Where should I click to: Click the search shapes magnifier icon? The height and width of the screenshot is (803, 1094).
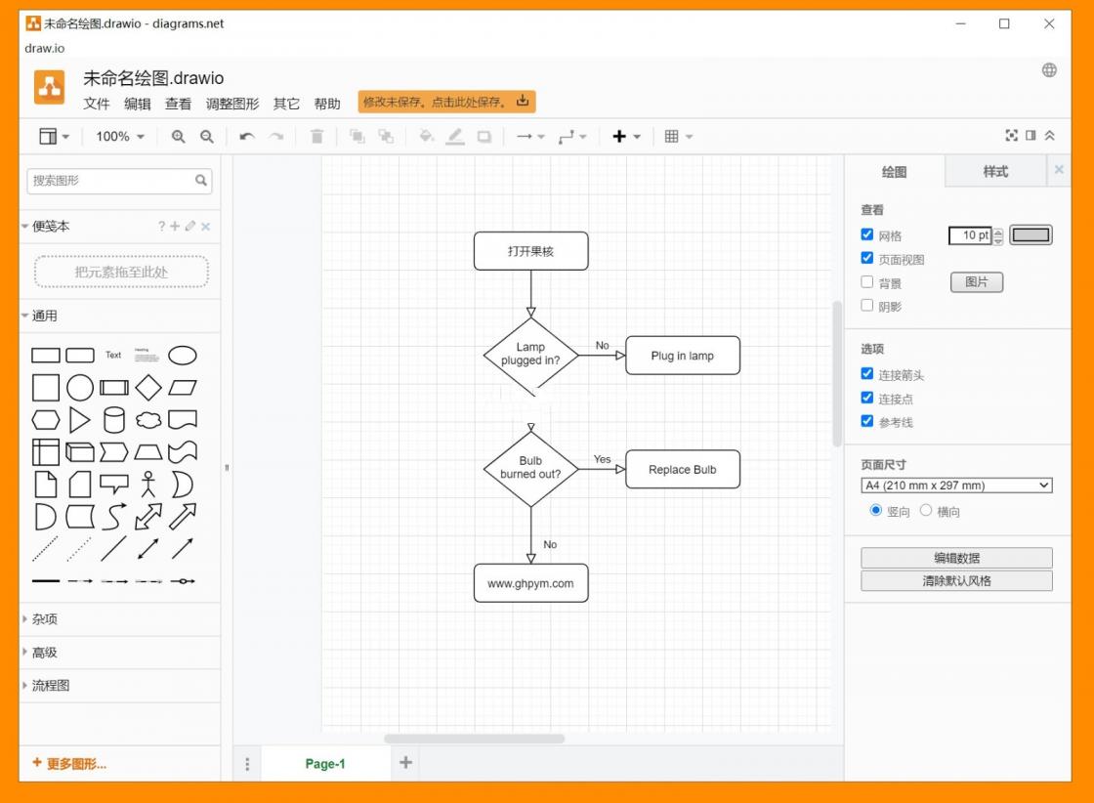pyautogui.click(x=201, y=180)
